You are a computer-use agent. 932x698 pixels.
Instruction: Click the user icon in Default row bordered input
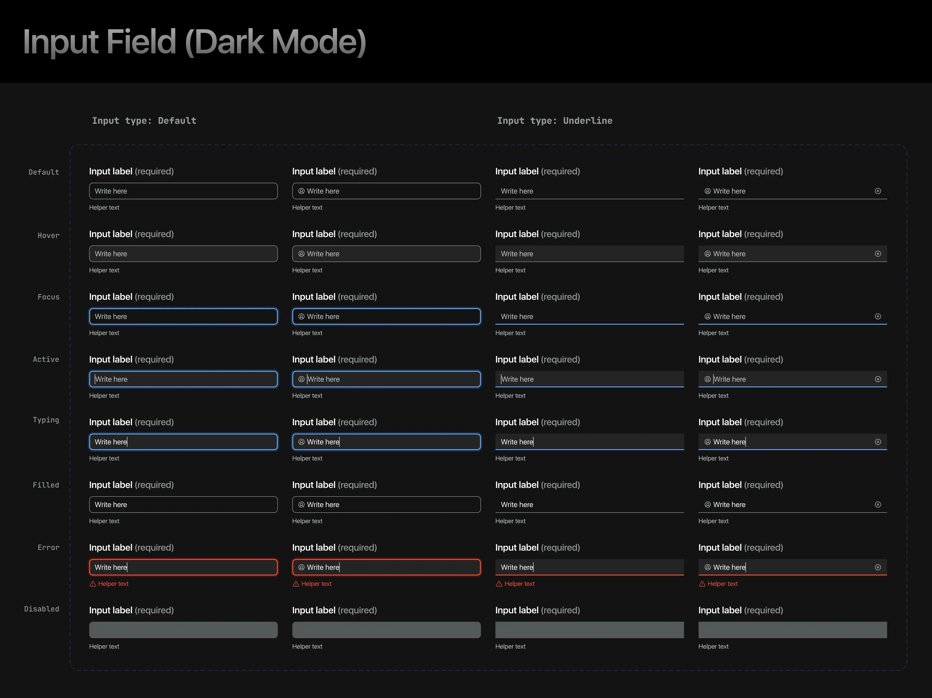pos(301,191)
